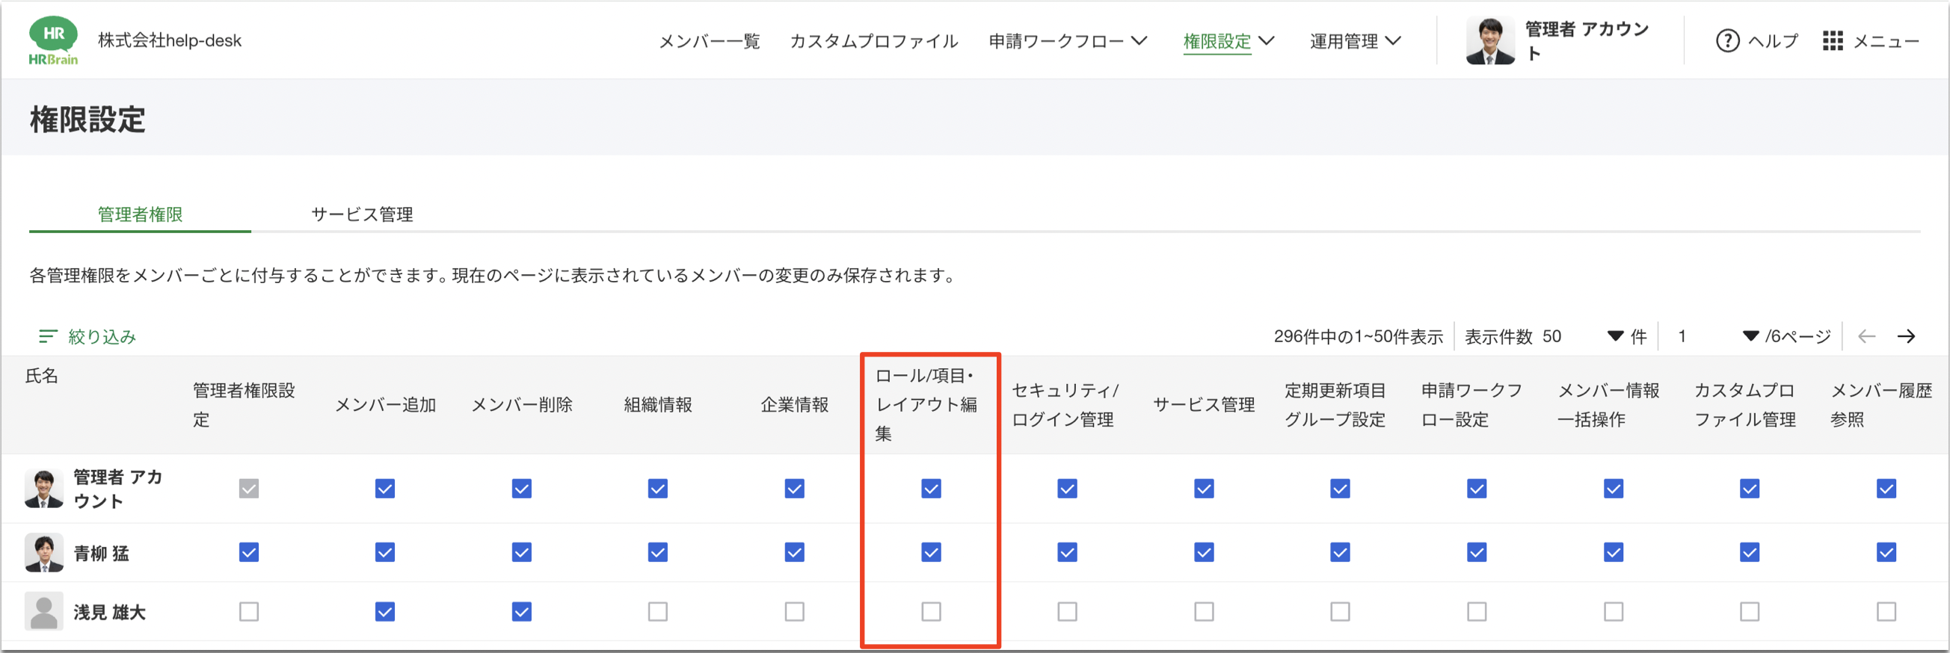This screenshot has width=1950, height=653.
Task: Switch to サービス管理 tab
Action: (362, 214)
